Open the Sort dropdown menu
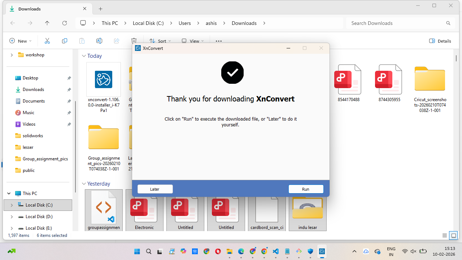The image size is (462, 260). click(x=160, y=41)
